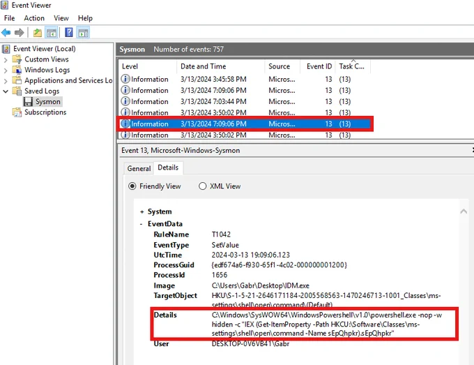
Task: Sort by the Source column header
Action: pos(282,66)
